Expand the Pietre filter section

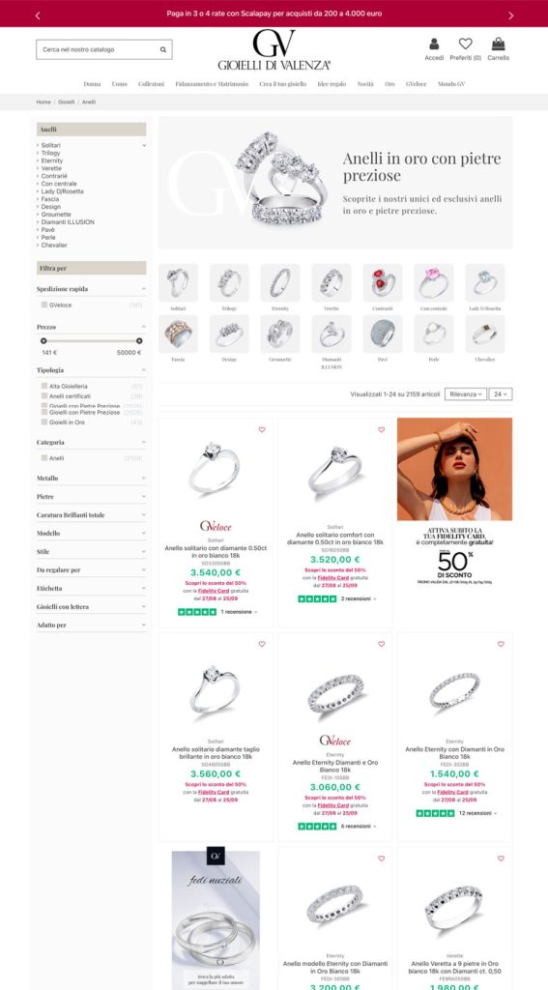point(92,497)
